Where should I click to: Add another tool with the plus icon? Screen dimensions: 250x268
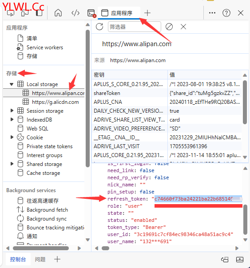147,13
